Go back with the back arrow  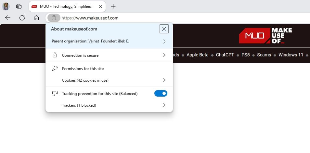pyautogui.click(x=8, y=18)
